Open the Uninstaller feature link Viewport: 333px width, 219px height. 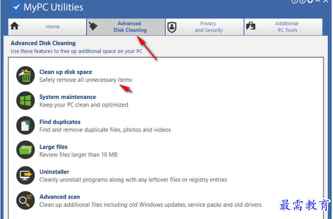pyautogui.click(x=54, y=172)
